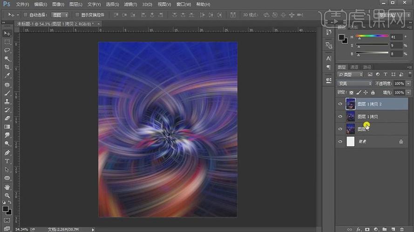Select the Eraser tool
Viewport: 414px width, 232px height.
7,118
